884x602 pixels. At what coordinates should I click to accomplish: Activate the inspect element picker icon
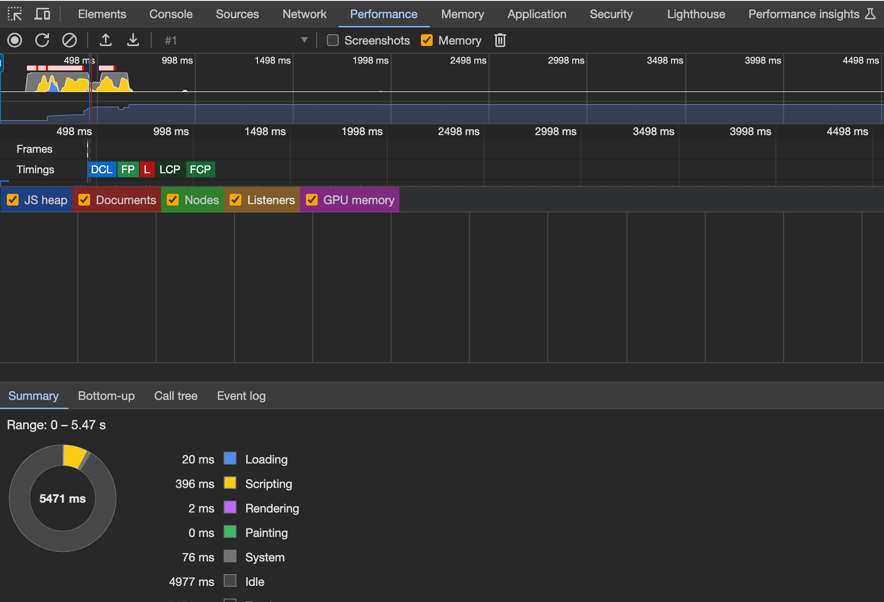pyautogui.click(x=15, y=14)
